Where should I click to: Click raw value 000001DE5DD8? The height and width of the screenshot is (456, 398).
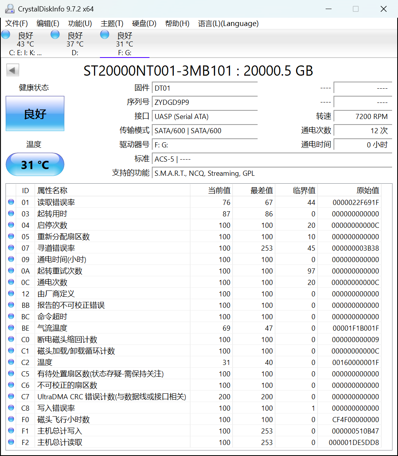pyautogui.click(x=354, y=442)
